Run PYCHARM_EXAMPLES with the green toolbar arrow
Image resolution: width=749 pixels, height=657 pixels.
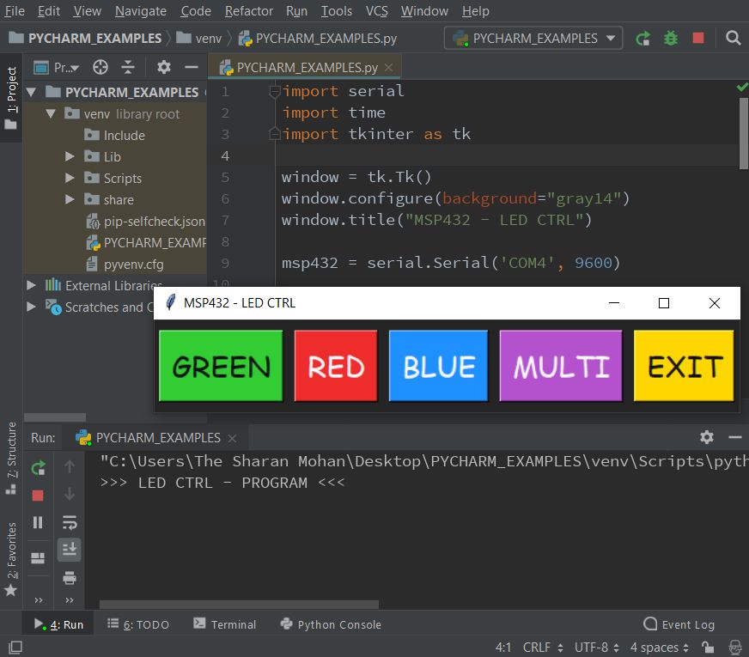click(x=642, y=38)
